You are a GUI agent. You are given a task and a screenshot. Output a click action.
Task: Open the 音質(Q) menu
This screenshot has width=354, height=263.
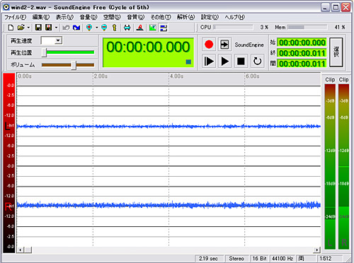click(x=136, y=17)
